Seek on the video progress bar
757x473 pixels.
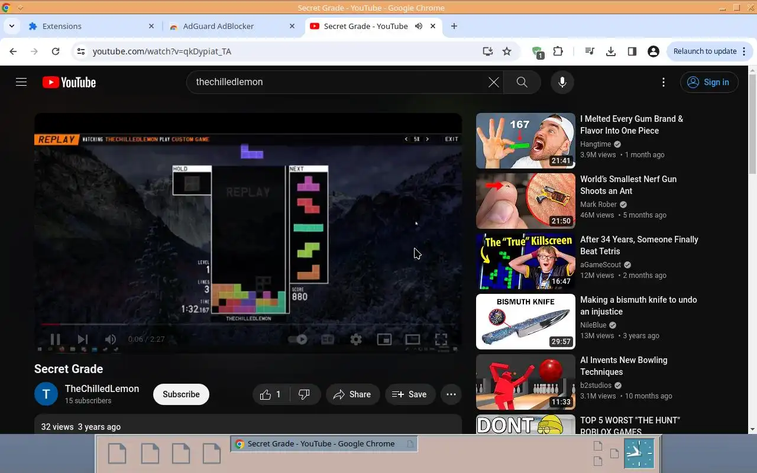coord(248,324)
